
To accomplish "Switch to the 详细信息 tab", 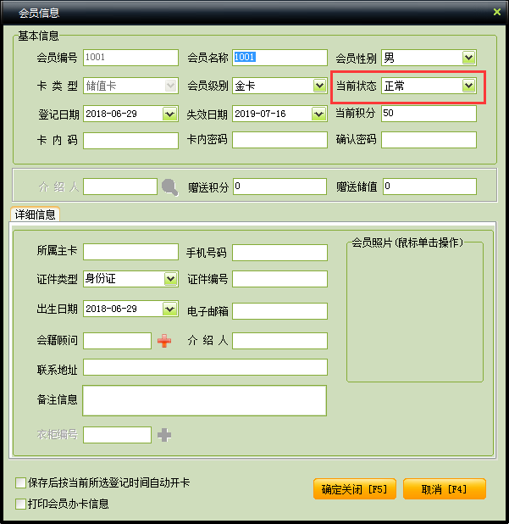I will tap(35, 215).
